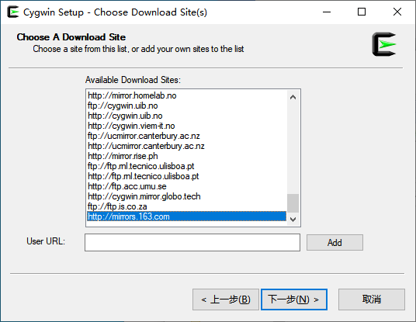The height and width of the screenshot is (322, 416).
Task: Continue with 下一步(N) button
Action: tap(294, 299)
